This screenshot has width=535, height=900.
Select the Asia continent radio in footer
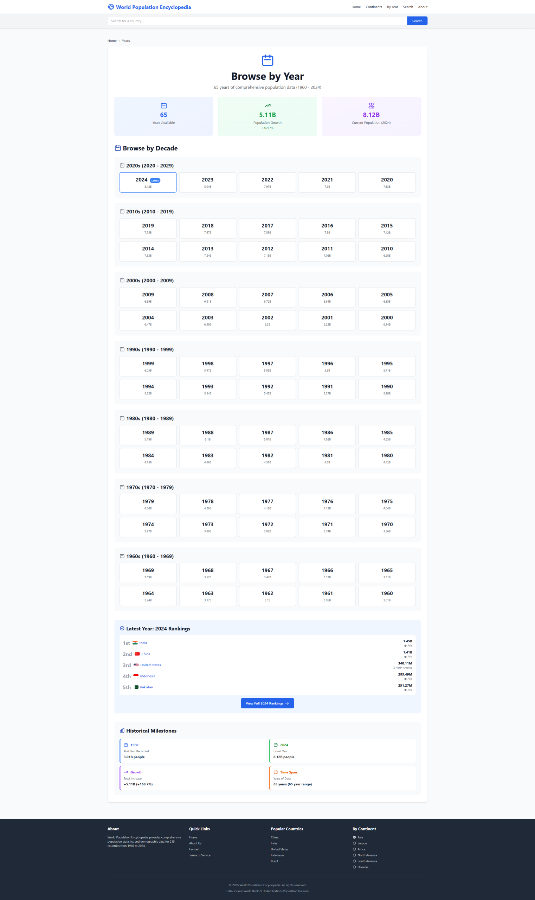(354, 837)
